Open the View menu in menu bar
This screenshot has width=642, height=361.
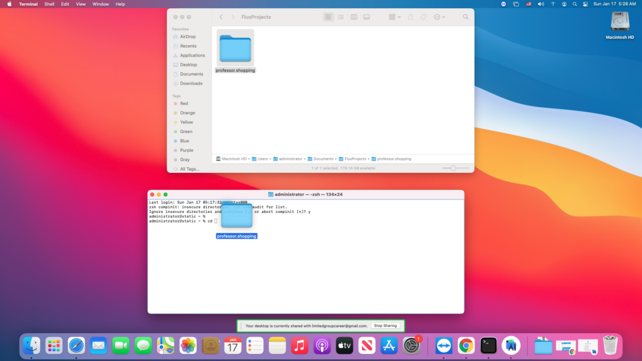click(x=81, y=4)
